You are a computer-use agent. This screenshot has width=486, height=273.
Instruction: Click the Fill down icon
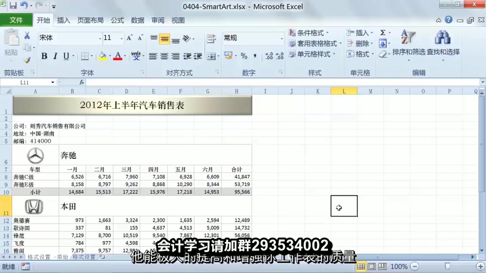(383, 44)
